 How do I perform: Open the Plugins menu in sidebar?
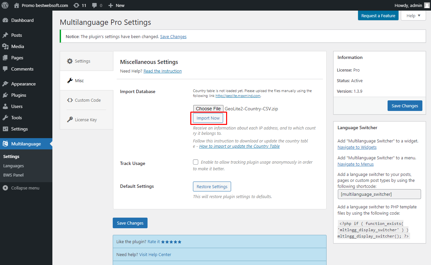click(26, 95)
